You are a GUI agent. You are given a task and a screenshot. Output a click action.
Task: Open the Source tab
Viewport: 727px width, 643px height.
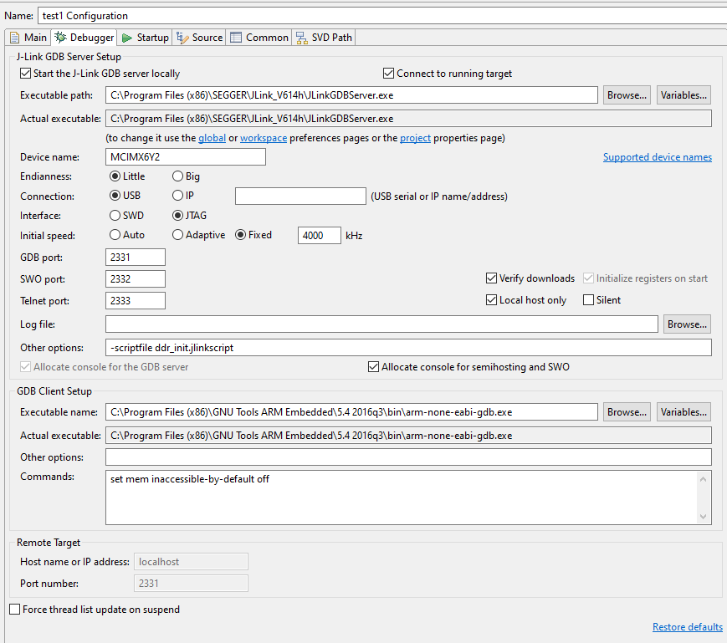pos(199,38)
